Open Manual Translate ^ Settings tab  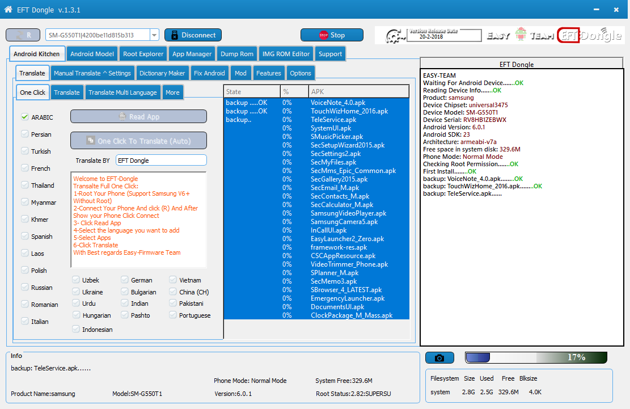pyautogui.click(x=92, y=73)
